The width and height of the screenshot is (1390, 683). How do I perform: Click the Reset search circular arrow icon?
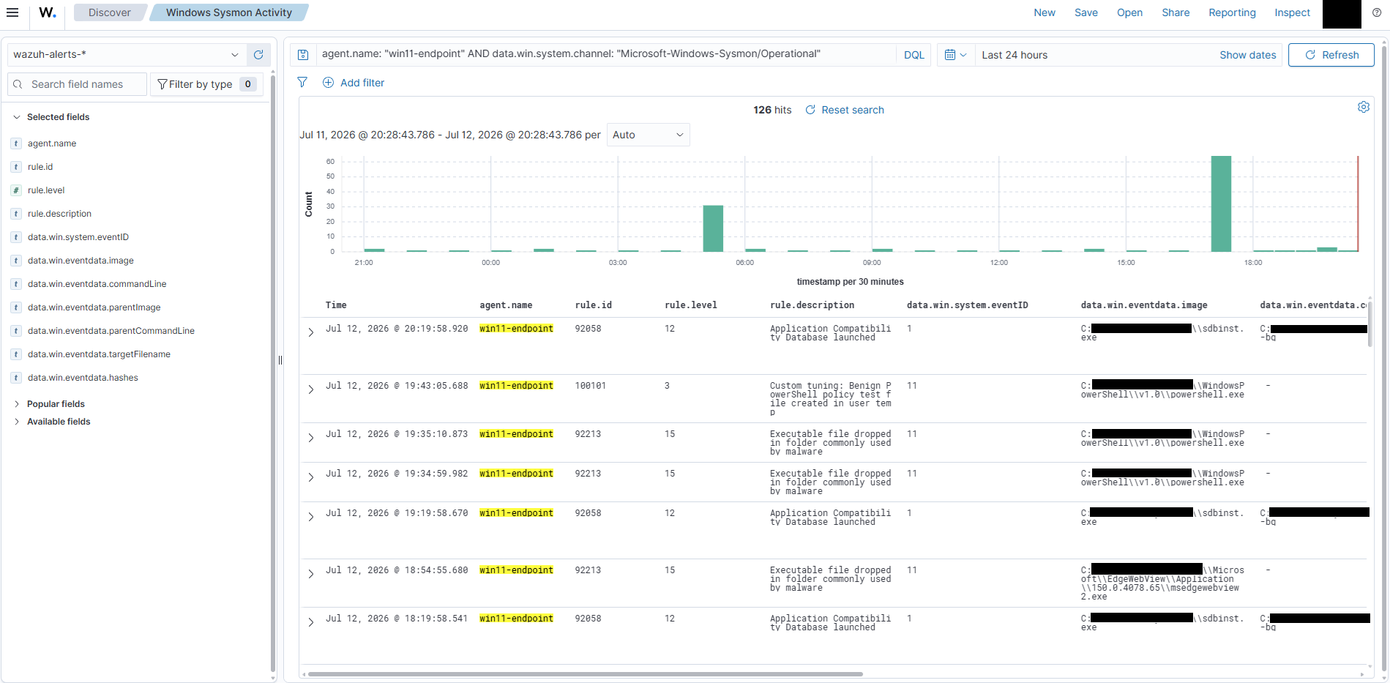click(810, 110)
